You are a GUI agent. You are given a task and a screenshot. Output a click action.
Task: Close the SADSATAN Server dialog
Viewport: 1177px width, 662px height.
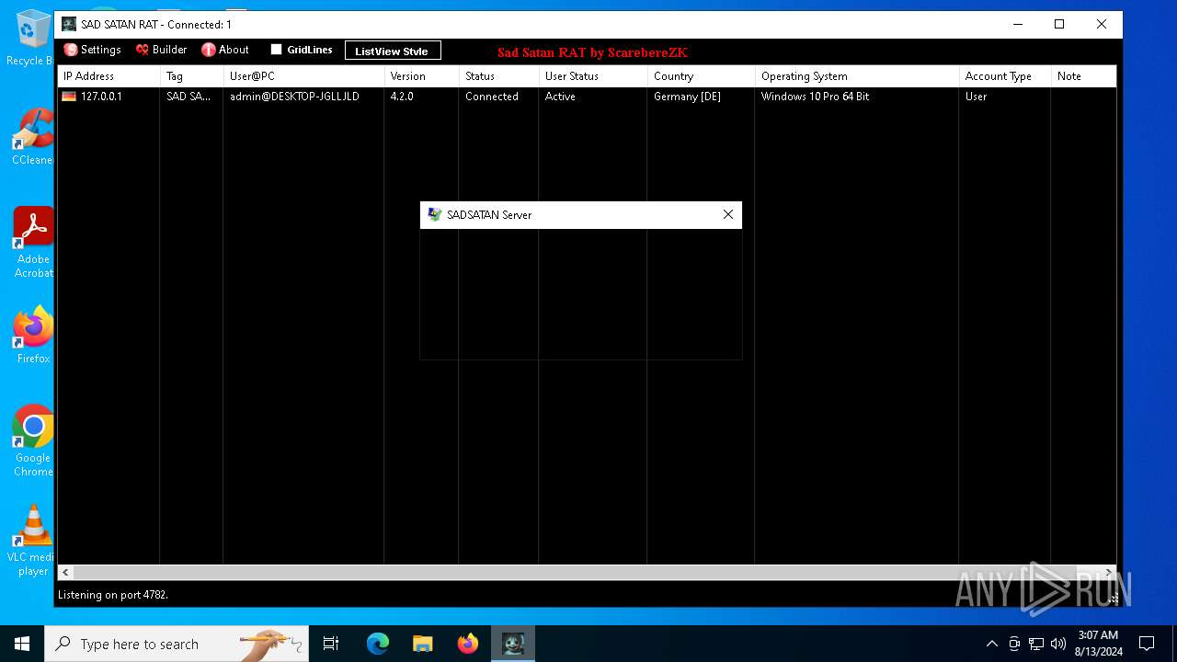pyautogui.click(x=728, y=214)
